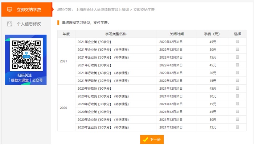Click the 学费（元） column header

click(213, 34)
